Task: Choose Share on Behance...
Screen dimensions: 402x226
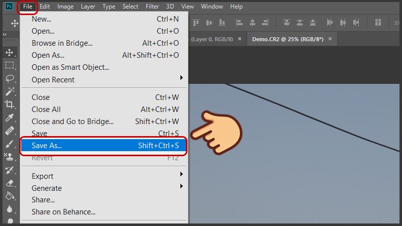Action: (105, 212)
